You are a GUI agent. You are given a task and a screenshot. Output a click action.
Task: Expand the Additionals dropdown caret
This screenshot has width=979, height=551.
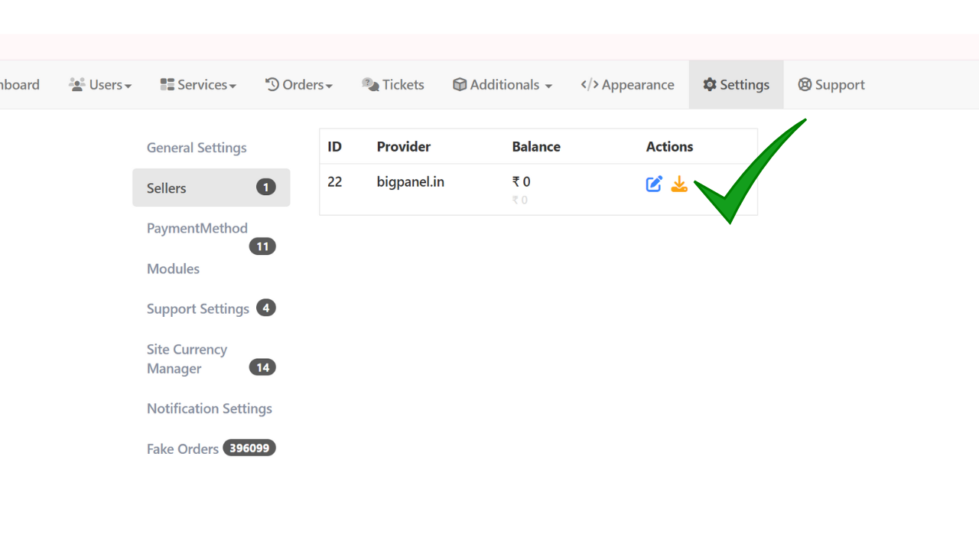548,86
